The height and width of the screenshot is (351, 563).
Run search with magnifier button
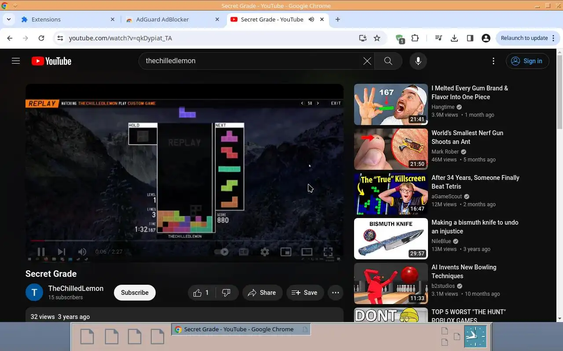pos(388,61)
